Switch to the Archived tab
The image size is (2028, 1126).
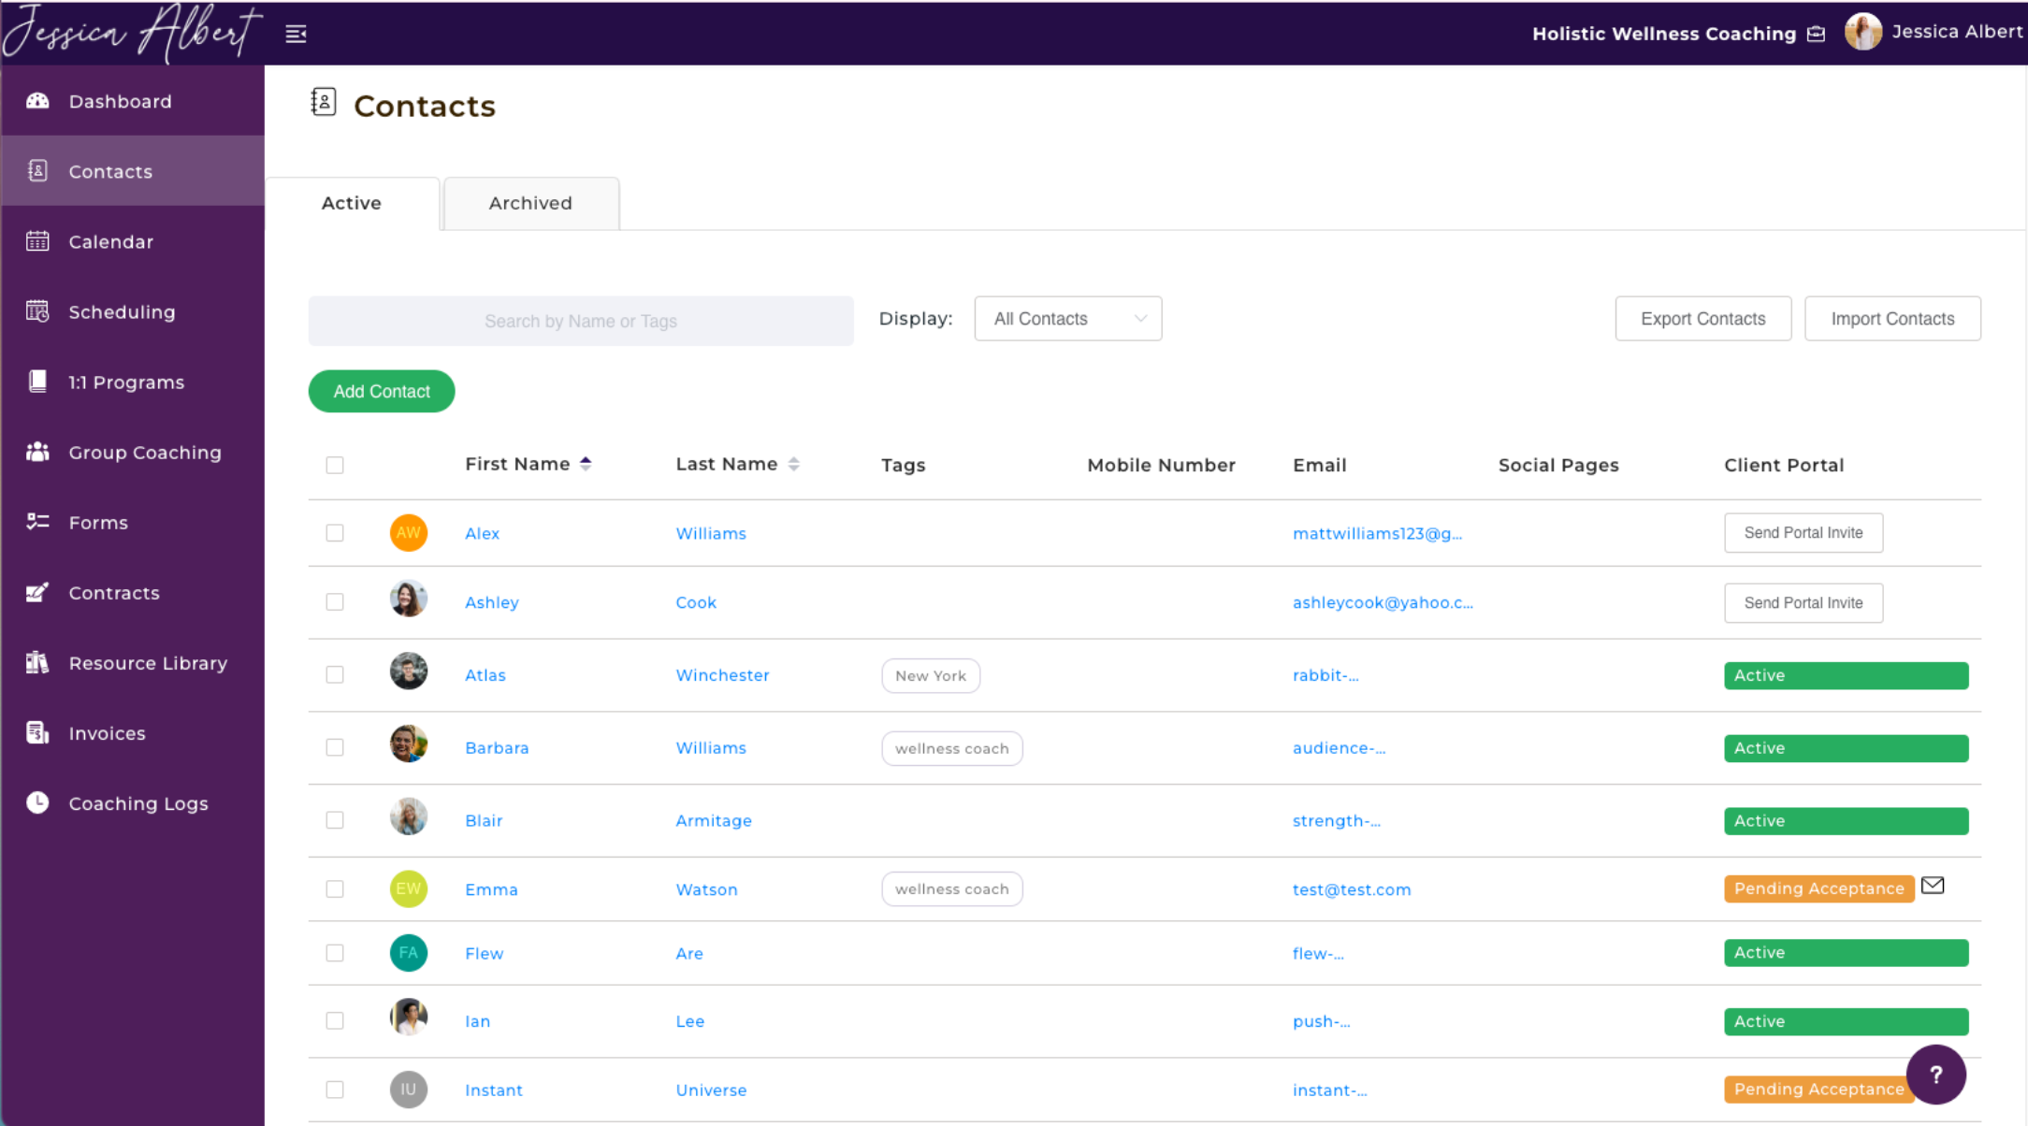click(x=530, y=203)
